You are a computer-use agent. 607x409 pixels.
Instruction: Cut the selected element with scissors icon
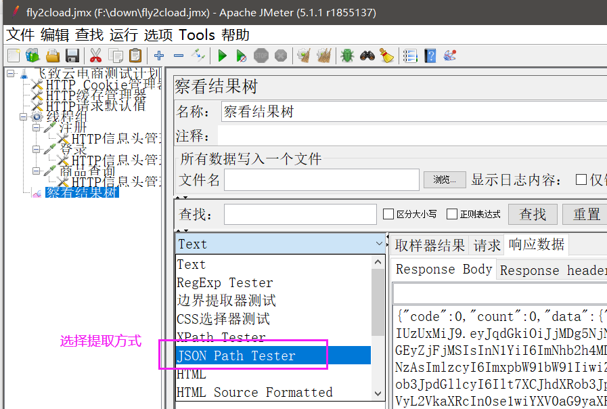point(97,56)
